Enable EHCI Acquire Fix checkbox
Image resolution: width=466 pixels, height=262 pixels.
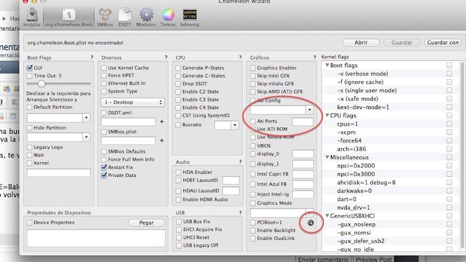tap(179, 230)
